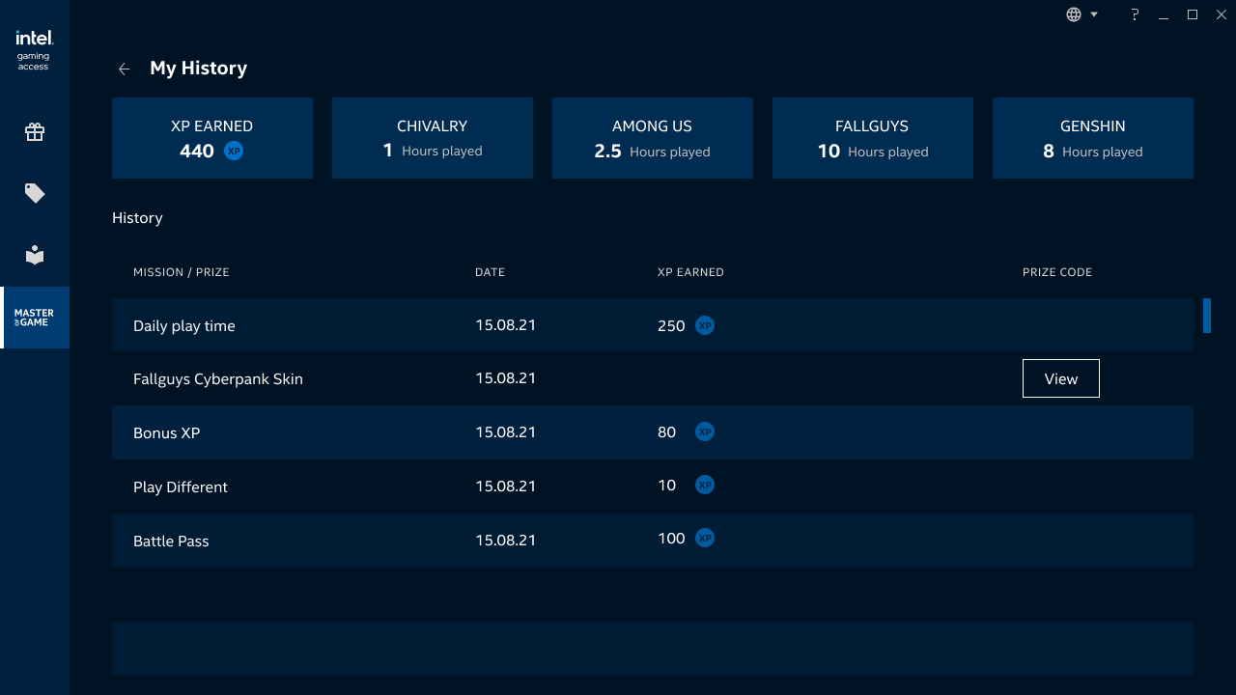The width and height of the screenshot is (1236, 695).
Task: Select the Among Us hours played card
Action: coord(653,138)
